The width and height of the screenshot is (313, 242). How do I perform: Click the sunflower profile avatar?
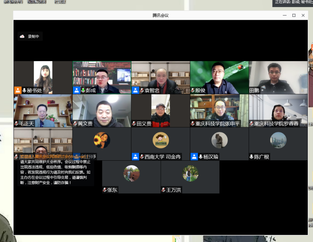coord(102,140)
